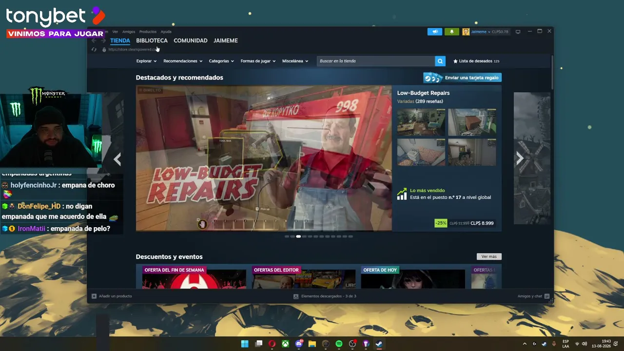Open the Xbox app on the taskbar

[285, 344]
